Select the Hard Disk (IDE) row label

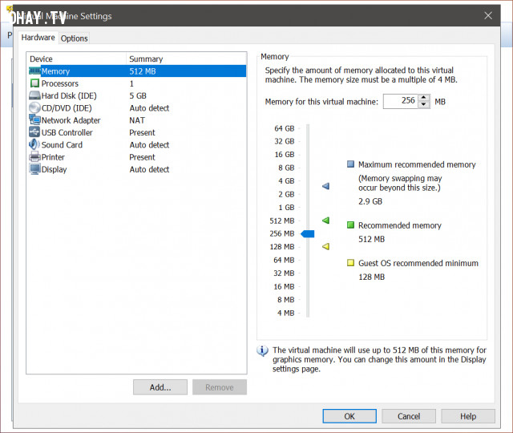(x=69, y=95)
